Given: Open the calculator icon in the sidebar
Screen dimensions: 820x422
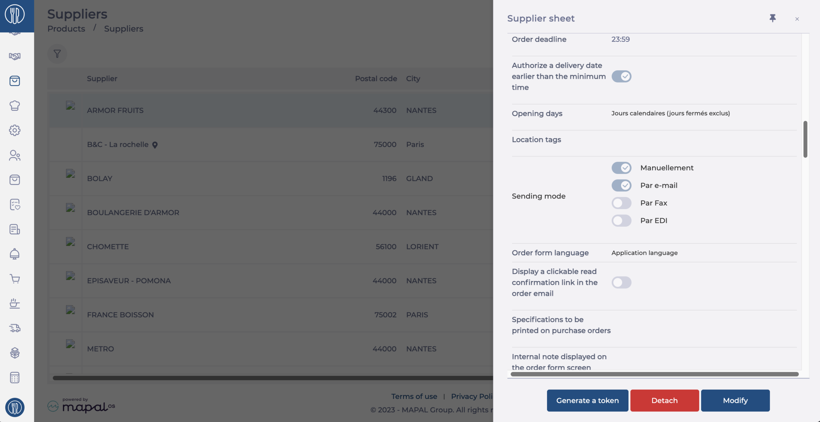Looking at the screenshot, I should point(15,378).
